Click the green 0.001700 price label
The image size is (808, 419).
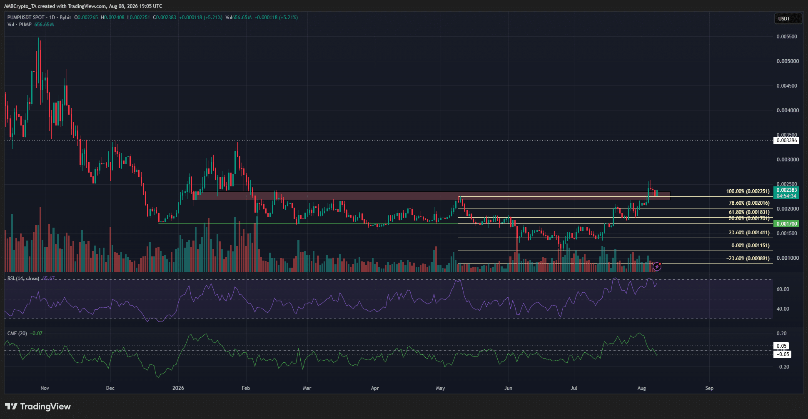pos(786,224)
